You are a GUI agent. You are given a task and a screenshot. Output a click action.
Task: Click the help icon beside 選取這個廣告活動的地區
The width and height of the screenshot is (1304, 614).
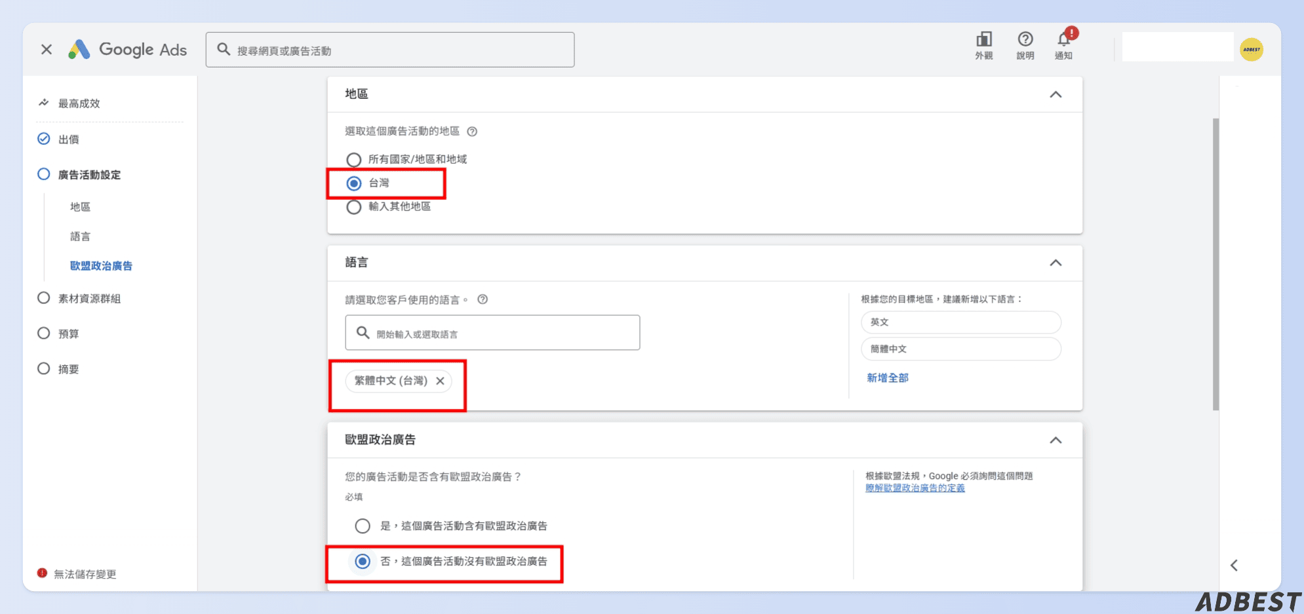(472, 132)
